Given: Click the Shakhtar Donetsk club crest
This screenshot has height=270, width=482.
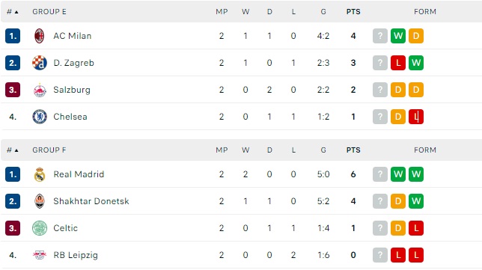Looking at the screenshot, I should [x=40, y=201].
